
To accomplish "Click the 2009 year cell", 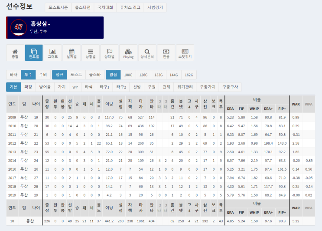I will coord(12,117).
